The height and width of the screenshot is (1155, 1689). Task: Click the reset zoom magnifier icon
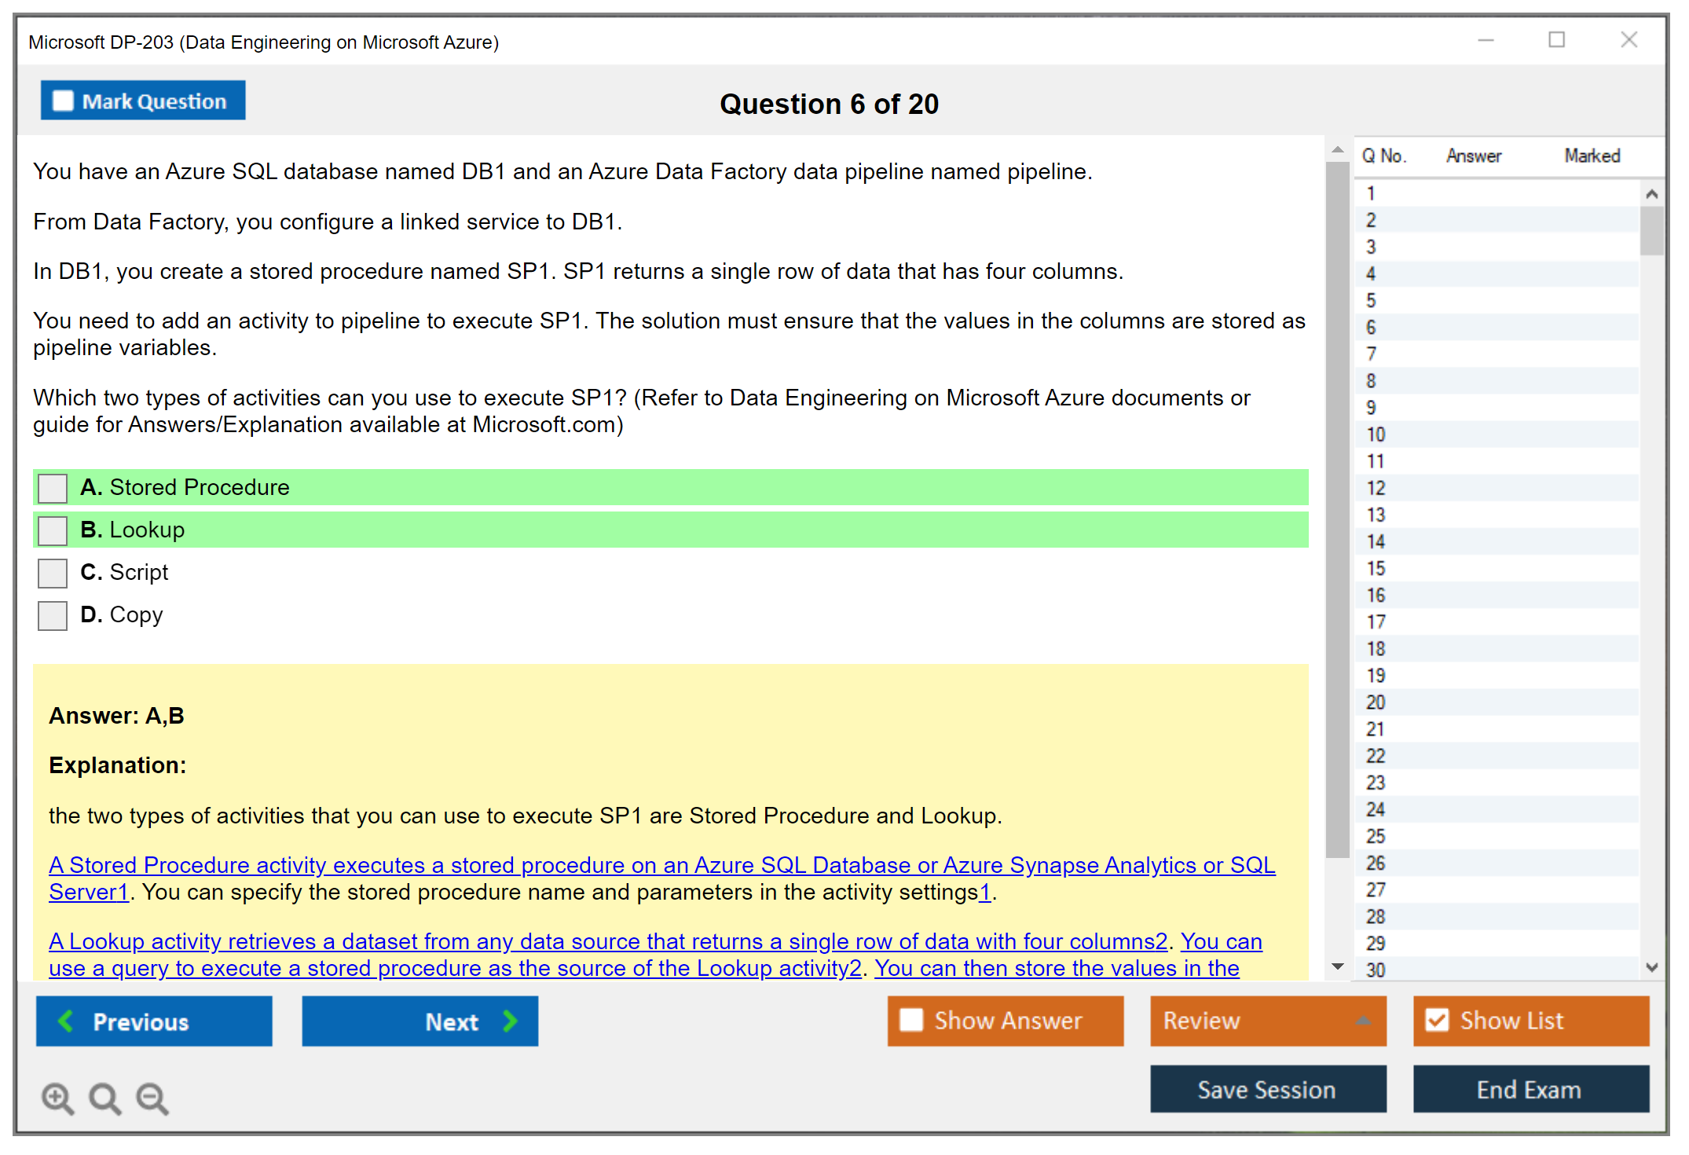tap(104, 1098)
